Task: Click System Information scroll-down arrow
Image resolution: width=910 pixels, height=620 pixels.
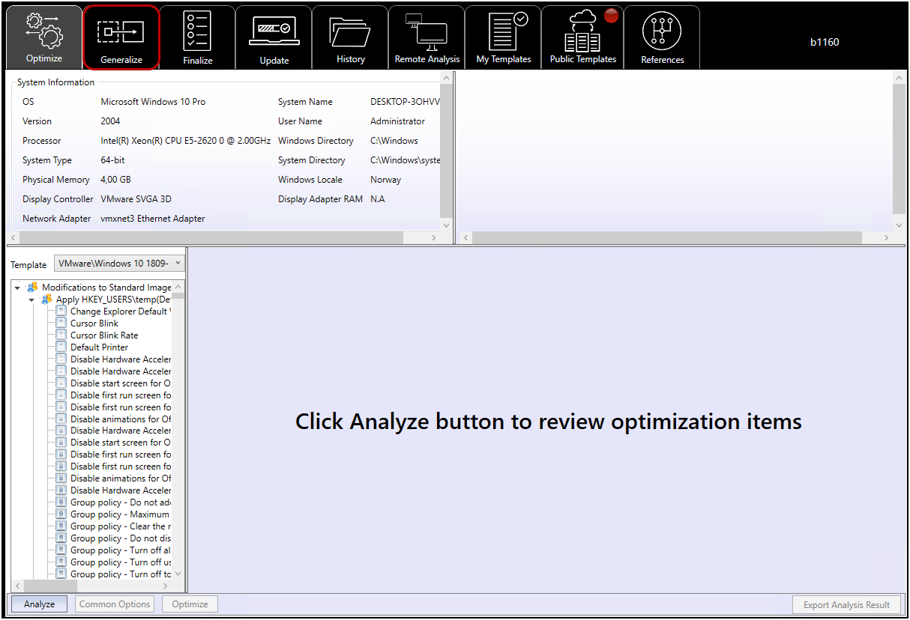Action: 447,225
